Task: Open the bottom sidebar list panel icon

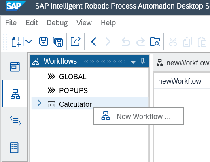Action: [14, 147]
